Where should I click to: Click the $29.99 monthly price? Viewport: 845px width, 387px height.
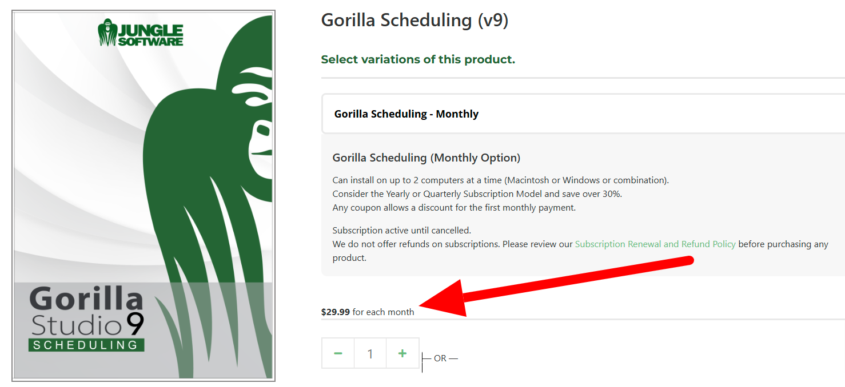pos(336,312)
